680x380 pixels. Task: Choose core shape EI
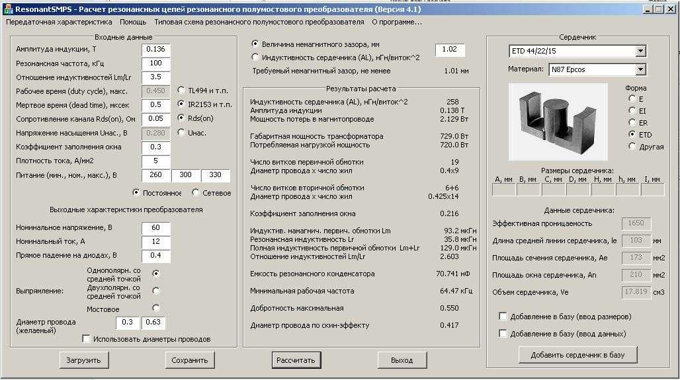[632, 110]
